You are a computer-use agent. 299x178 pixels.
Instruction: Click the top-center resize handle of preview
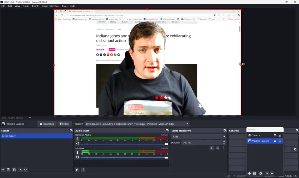click(148, 9)
